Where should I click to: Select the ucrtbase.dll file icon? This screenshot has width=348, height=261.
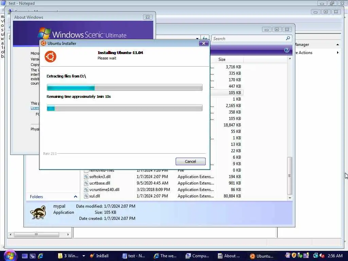86,183
